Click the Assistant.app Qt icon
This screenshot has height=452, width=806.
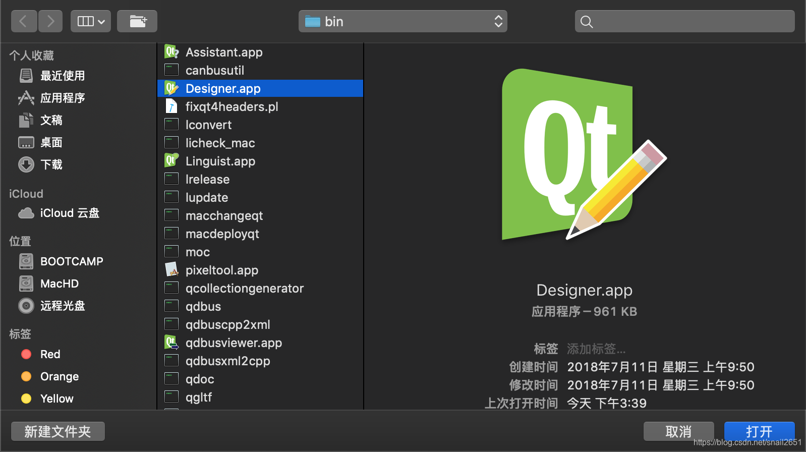tap(171, 51)
